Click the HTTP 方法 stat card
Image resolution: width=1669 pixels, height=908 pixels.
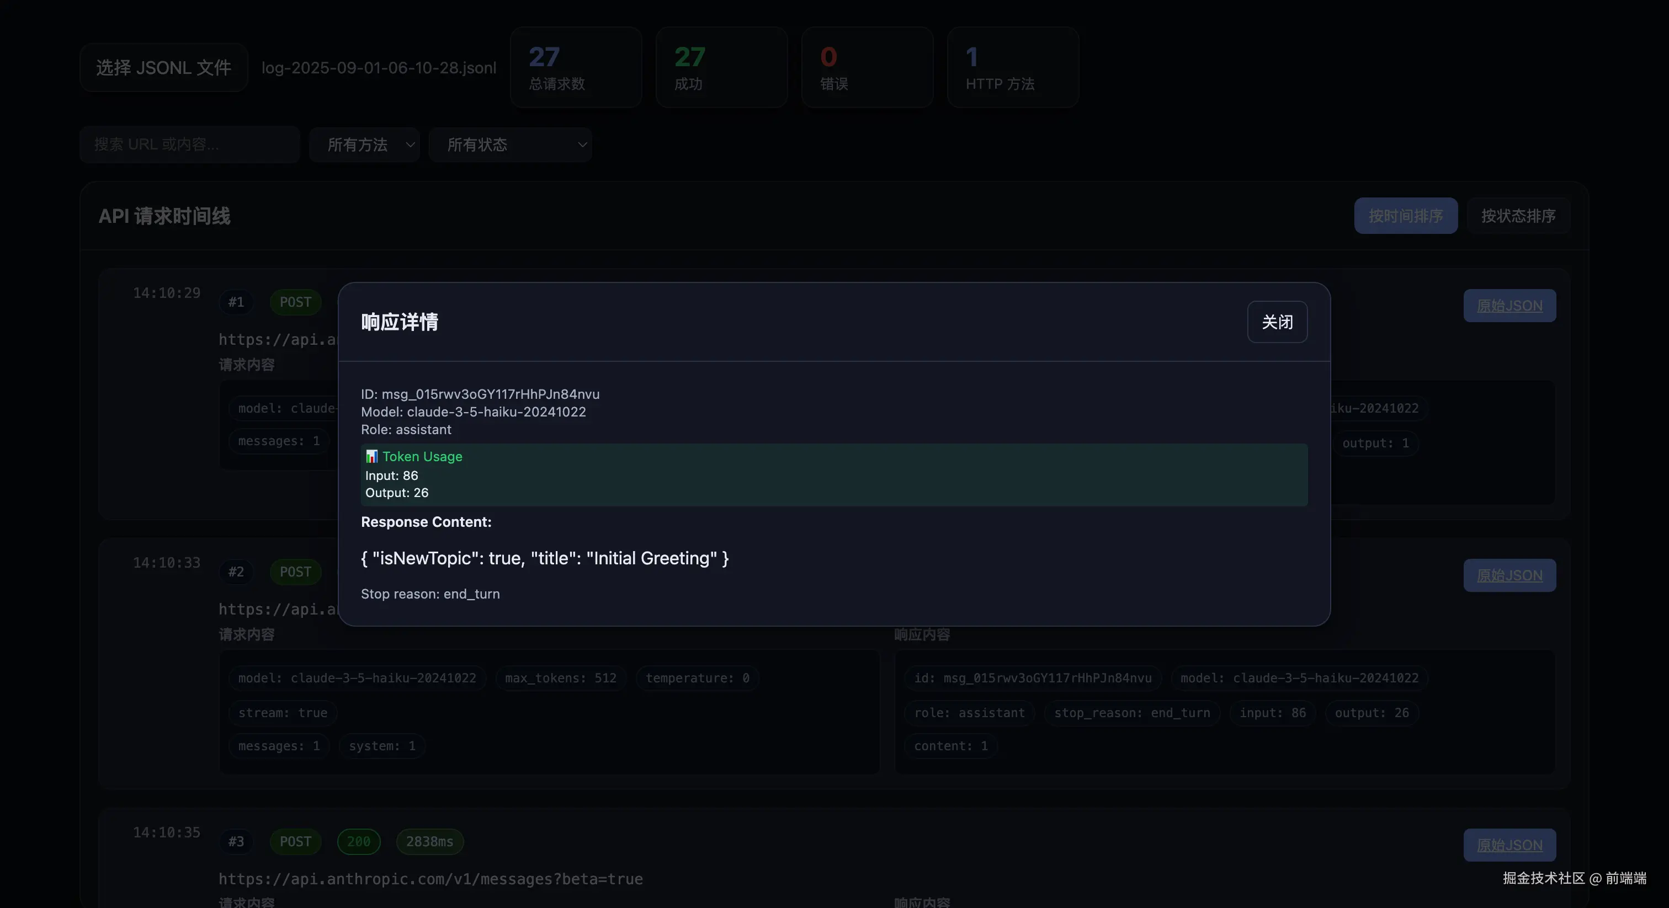(x=1013, y=67)
